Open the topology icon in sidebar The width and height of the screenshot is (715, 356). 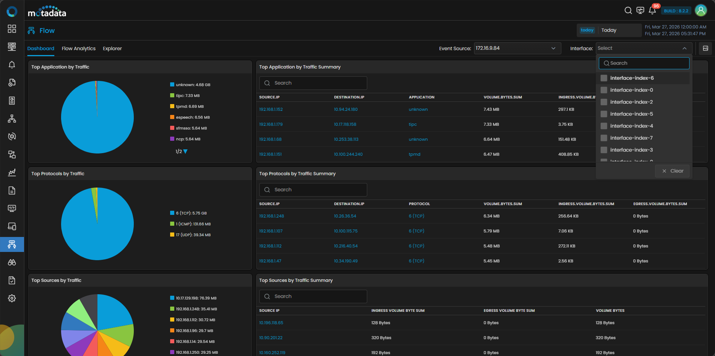12,119
